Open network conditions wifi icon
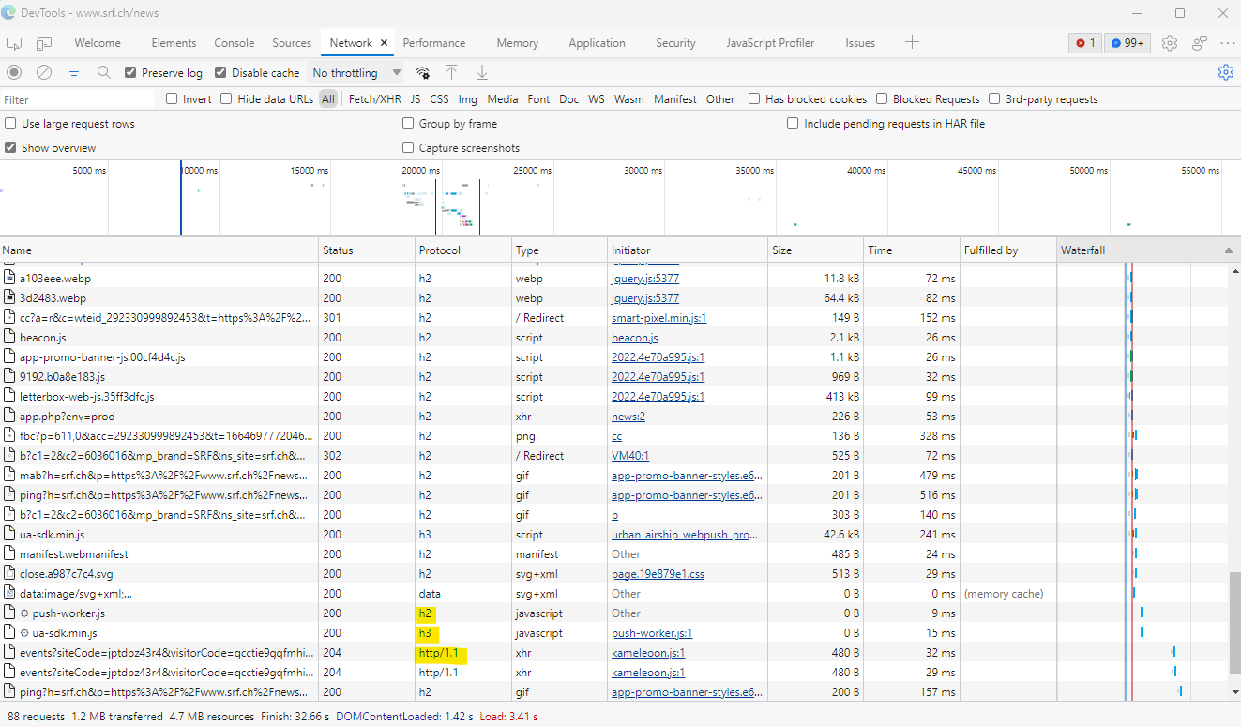Screen dimensions: 1241x727 click(423, 72)
